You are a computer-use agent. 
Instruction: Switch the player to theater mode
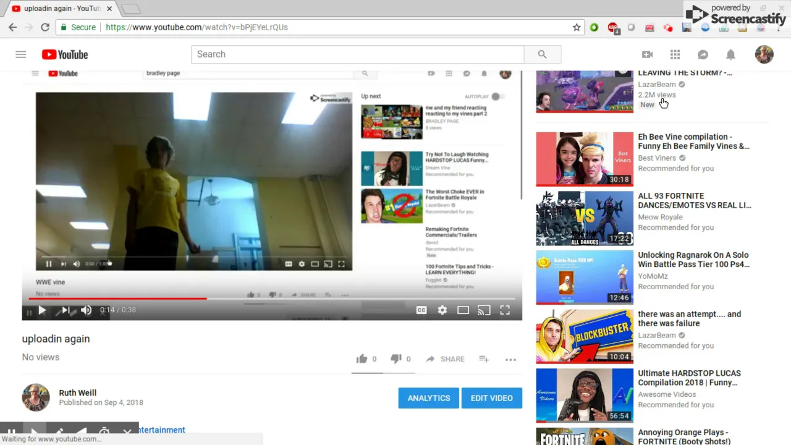pos(463,310)
